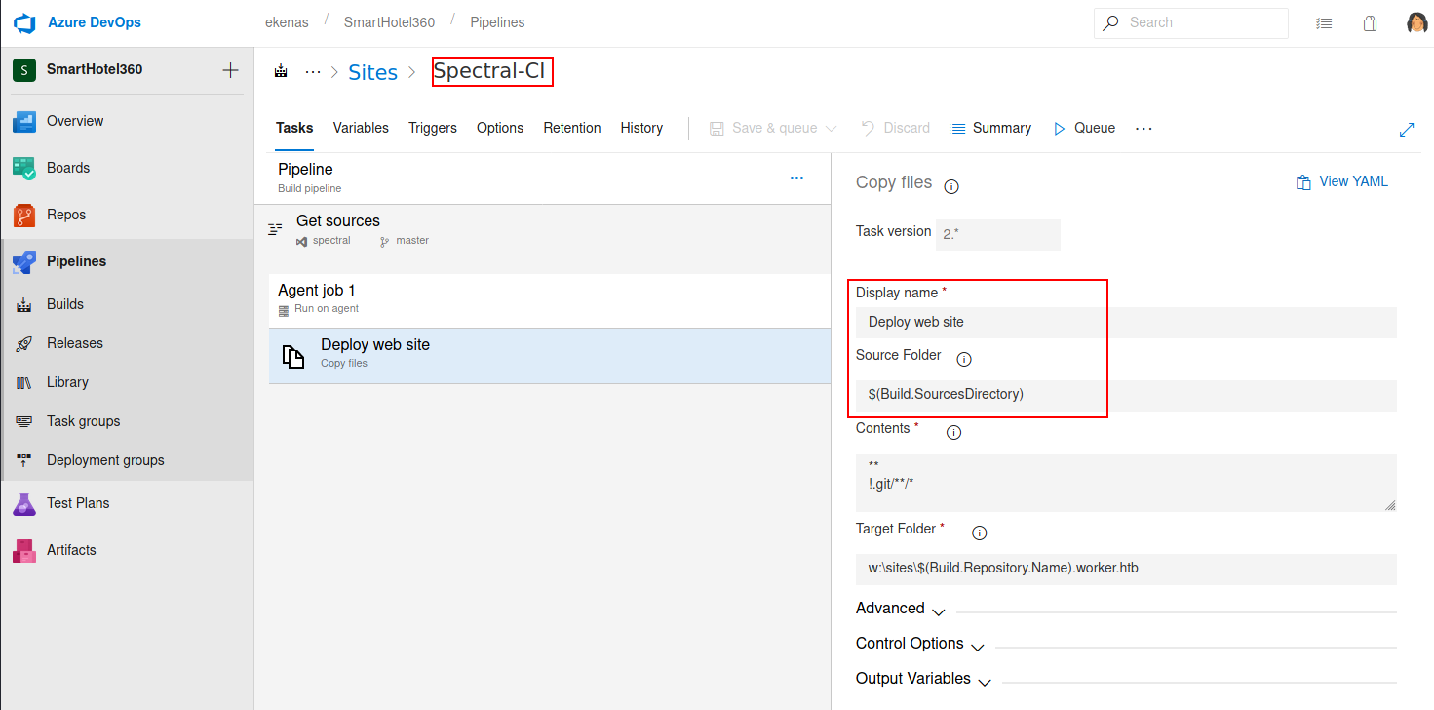1434x710 pixels.
Task: Show Contents info tooltip
Action: [x=954, y=432]
